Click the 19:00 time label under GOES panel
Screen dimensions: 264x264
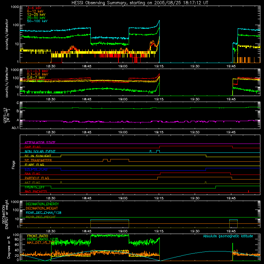[123, 132]
